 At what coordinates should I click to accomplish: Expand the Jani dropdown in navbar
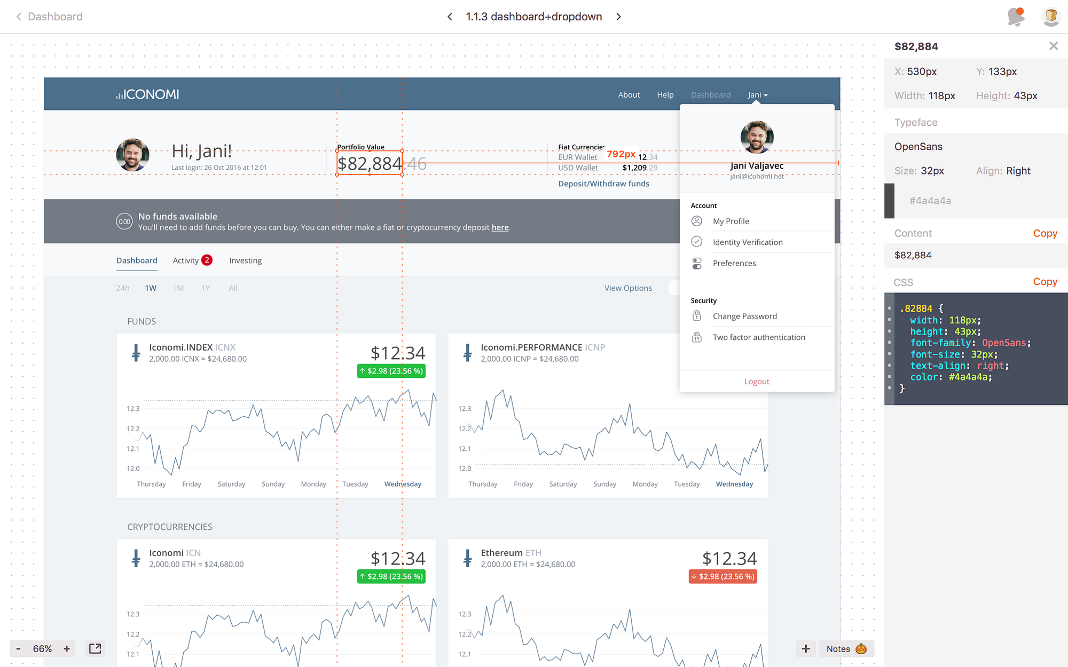(x=757, y=94)
